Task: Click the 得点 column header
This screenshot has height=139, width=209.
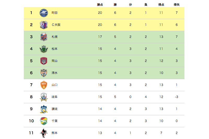Action: tap(161, 5)
